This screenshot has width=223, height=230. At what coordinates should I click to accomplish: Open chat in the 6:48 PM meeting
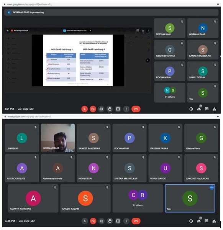[x=207, y=221]
